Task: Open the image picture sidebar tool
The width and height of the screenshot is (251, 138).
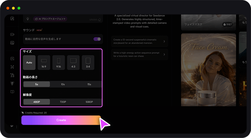Action: (12, 43)
